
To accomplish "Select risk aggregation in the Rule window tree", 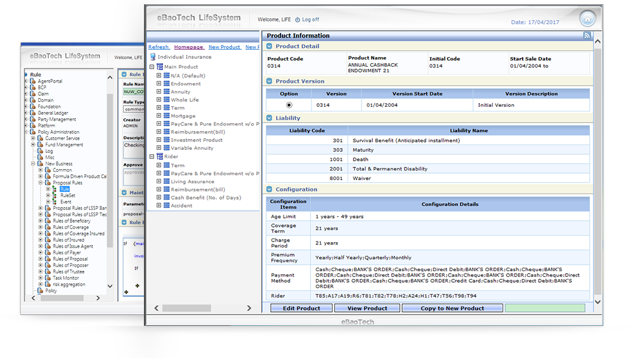I will [69, 285].
